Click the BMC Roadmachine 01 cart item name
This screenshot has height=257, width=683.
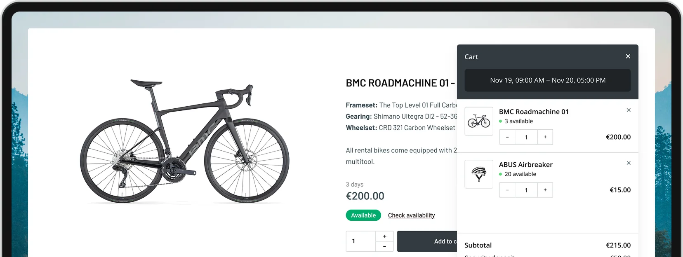tap(534, 112)
